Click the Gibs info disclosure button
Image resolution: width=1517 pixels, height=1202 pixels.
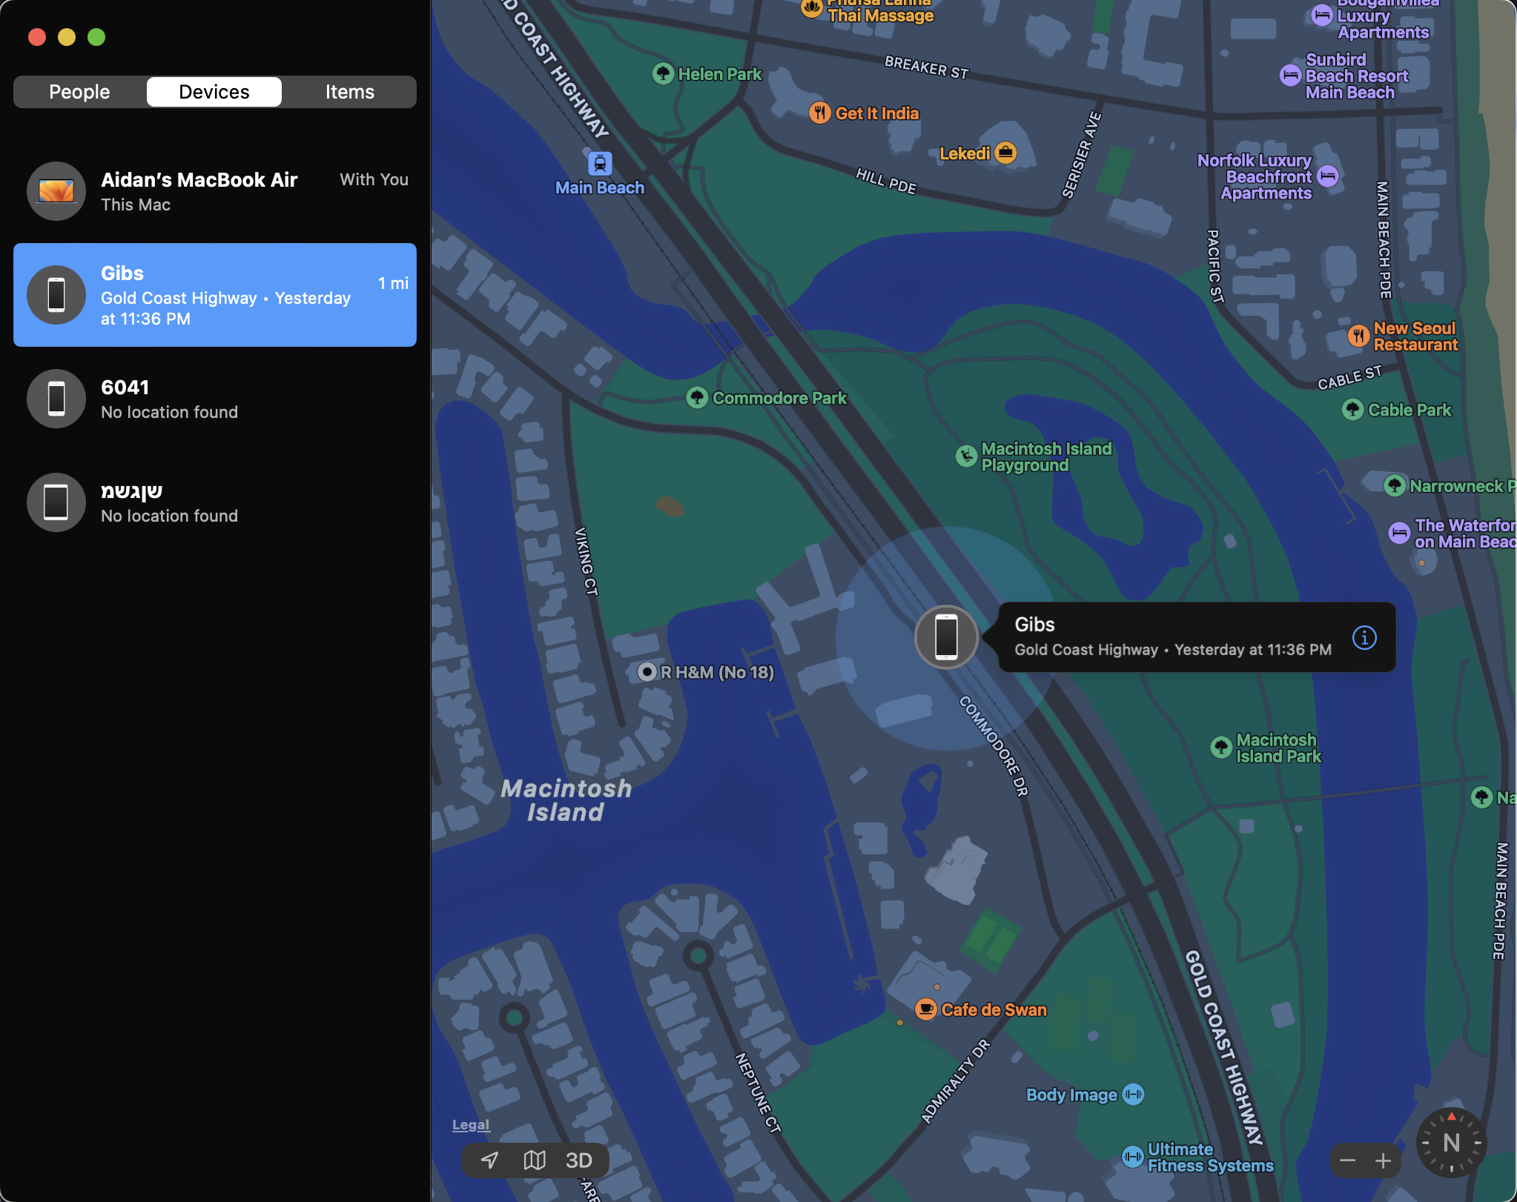(1363, 636)
